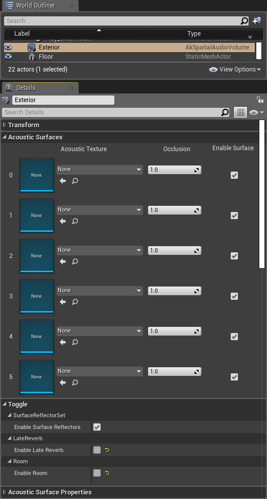Use selected asset for surface 5 texture
The width and height of the screenshot is (267, 499).
click(x=63, y=383)
